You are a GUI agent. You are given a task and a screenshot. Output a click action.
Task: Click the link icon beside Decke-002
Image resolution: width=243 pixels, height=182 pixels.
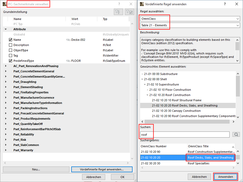[68, 40]
